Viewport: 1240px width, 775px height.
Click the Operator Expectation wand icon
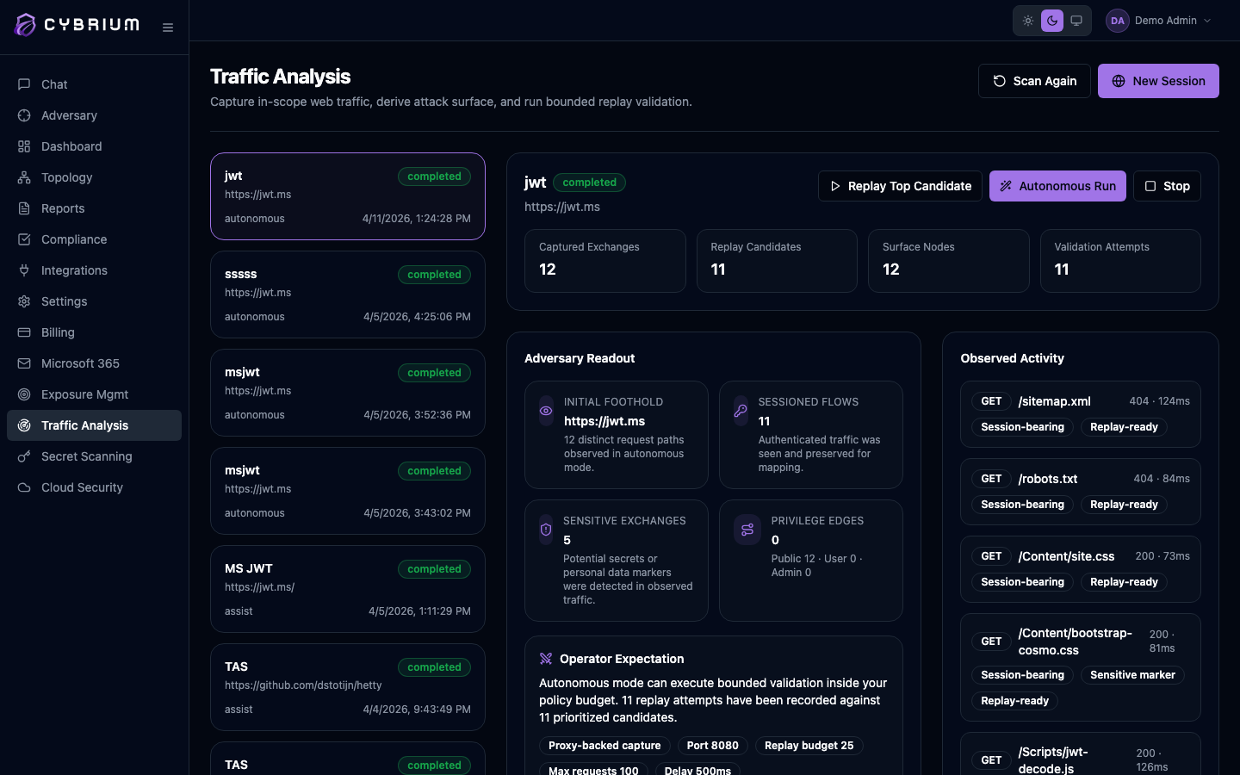click(x=546, y=659)
